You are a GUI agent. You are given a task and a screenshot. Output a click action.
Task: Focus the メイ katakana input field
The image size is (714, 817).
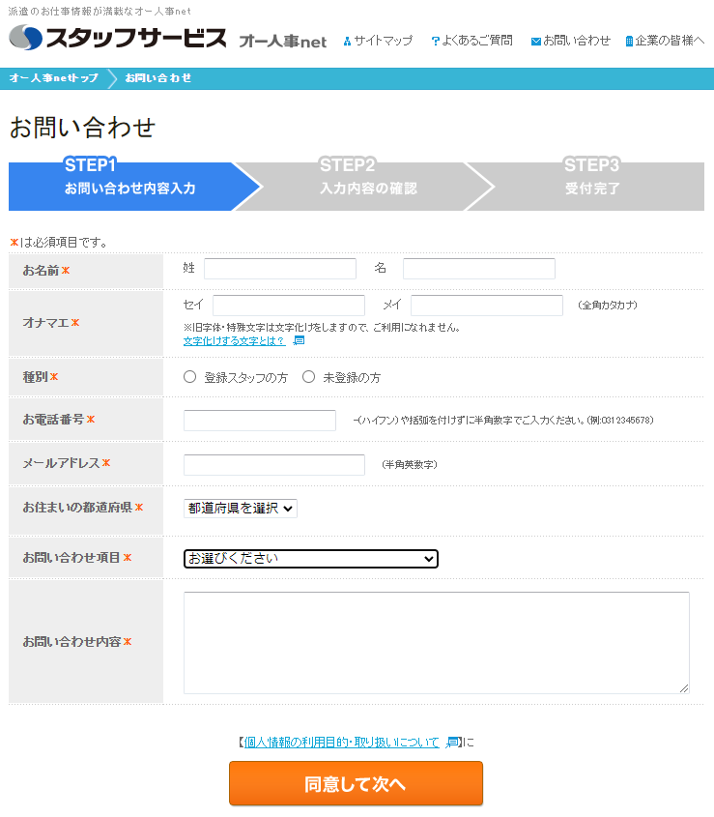(x=487, y=306)
